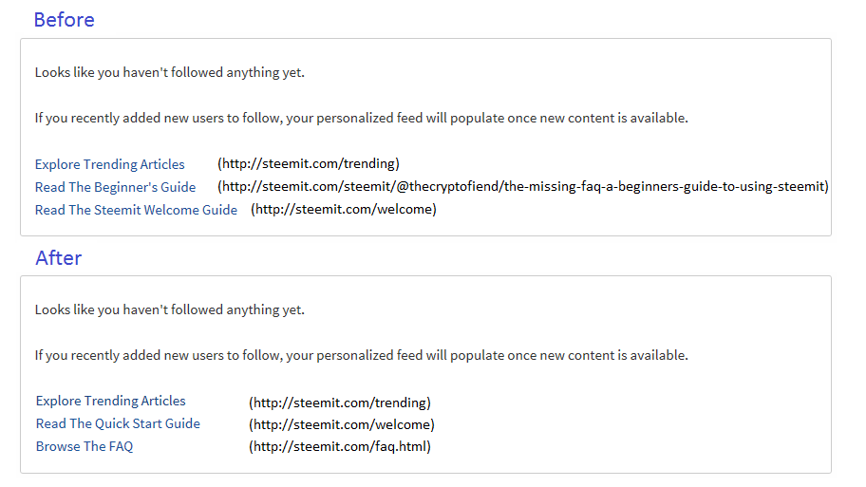The height and width of the screenshot is (487, 866).
Task: Click steemit.com/trending URL text in Before section
Action: (x=309, y=163)
